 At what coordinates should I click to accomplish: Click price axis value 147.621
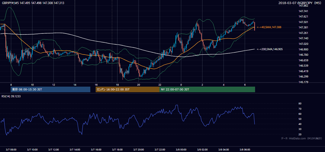[303, 16]
